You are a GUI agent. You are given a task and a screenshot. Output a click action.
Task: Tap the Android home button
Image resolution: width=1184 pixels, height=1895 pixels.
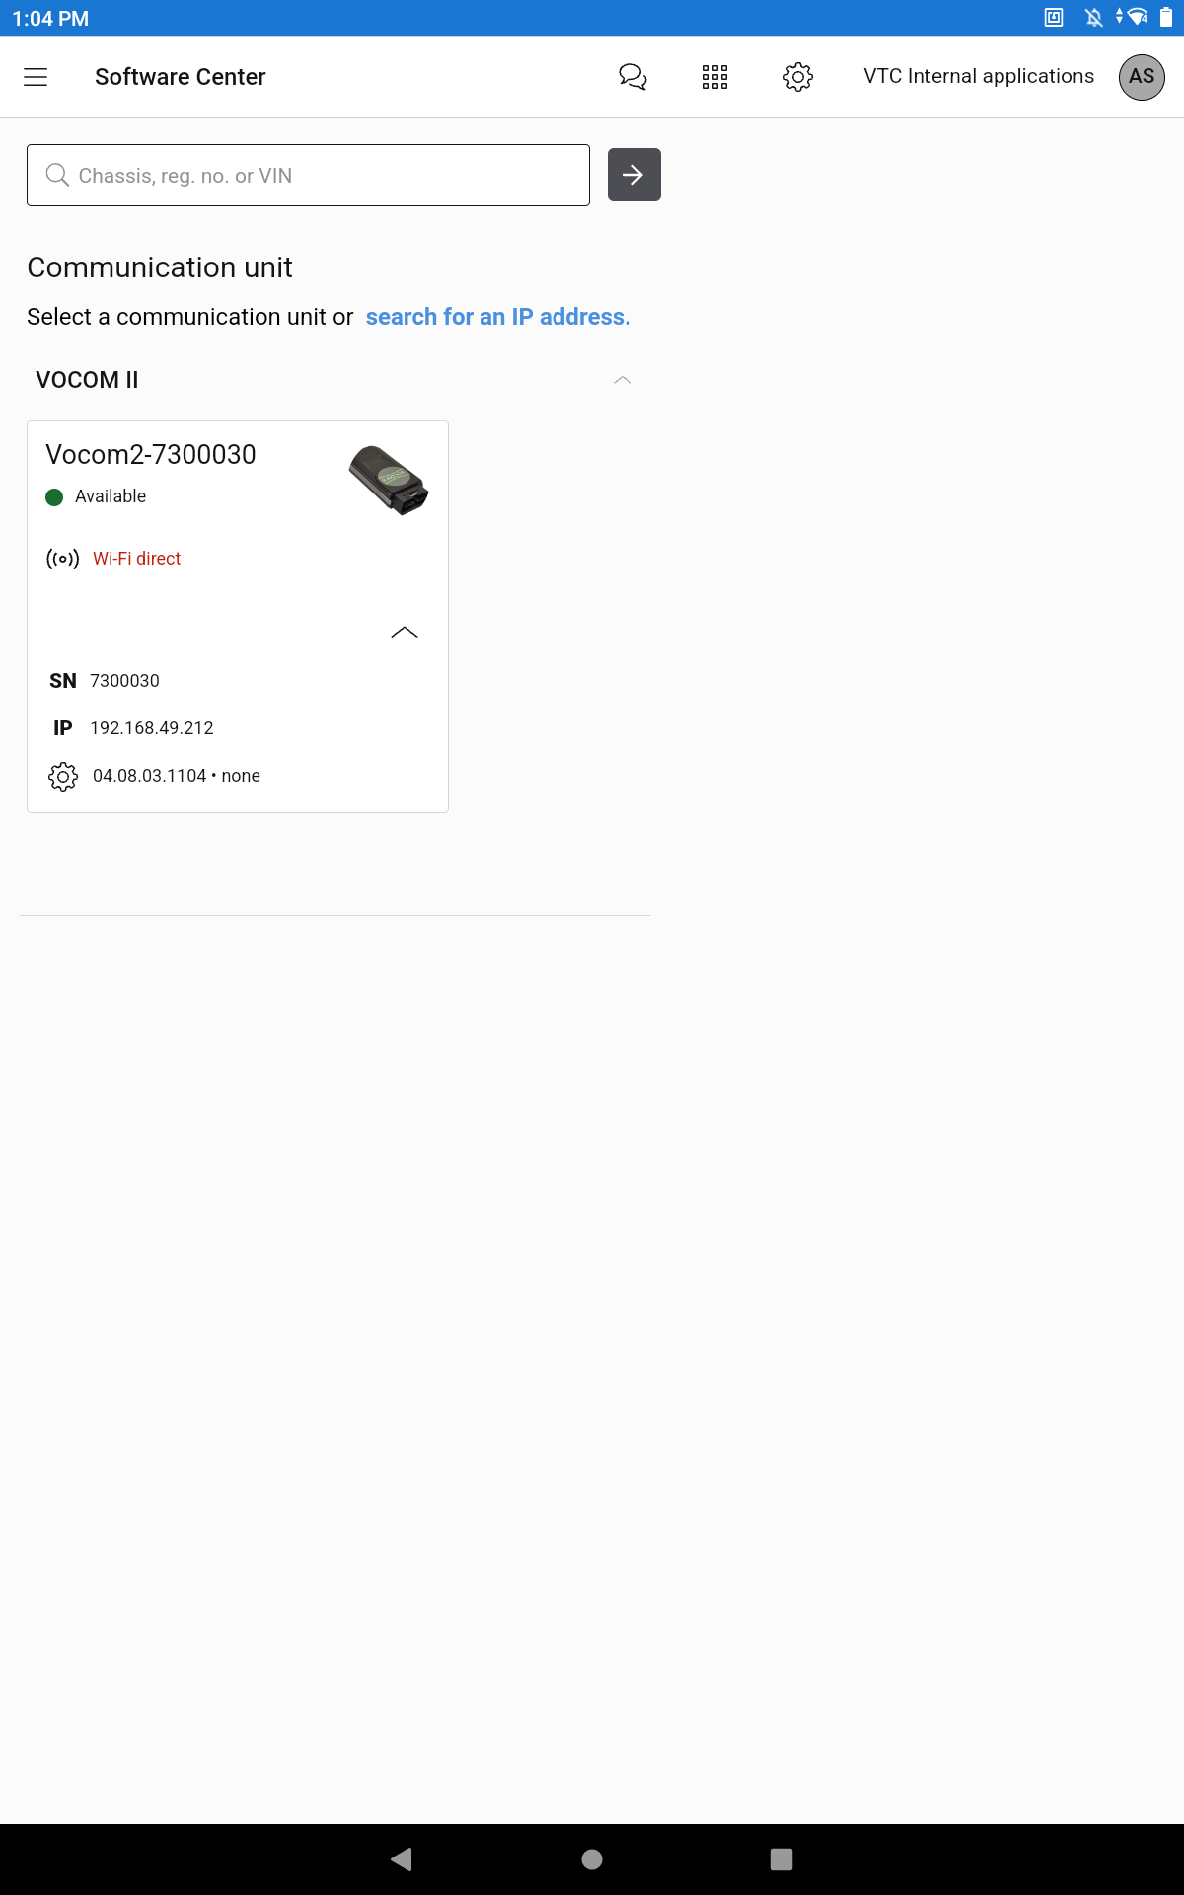pyautogui.click(x=592, y=1859)
